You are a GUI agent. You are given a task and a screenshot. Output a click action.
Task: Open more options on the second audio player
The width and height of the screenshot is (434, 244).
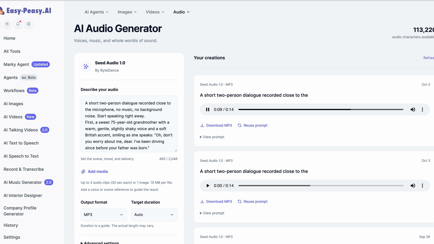[x=422, y=186]
